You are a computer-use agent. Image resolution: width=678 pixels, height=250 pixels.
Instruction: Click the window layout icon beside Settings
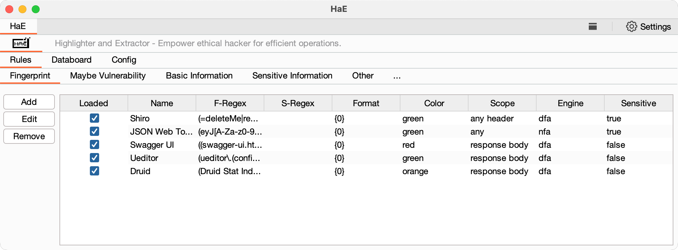pos(593,27)
